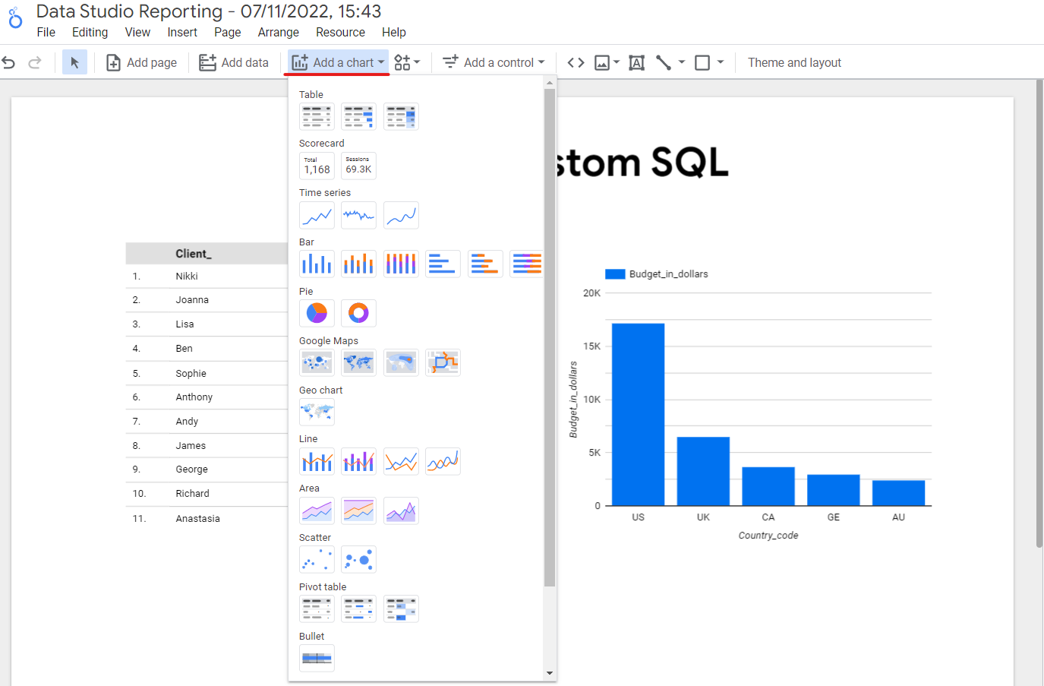Activate the selection mode pointer tool
The width and height of the screenshot is (1044, 686).
[74, 62]
